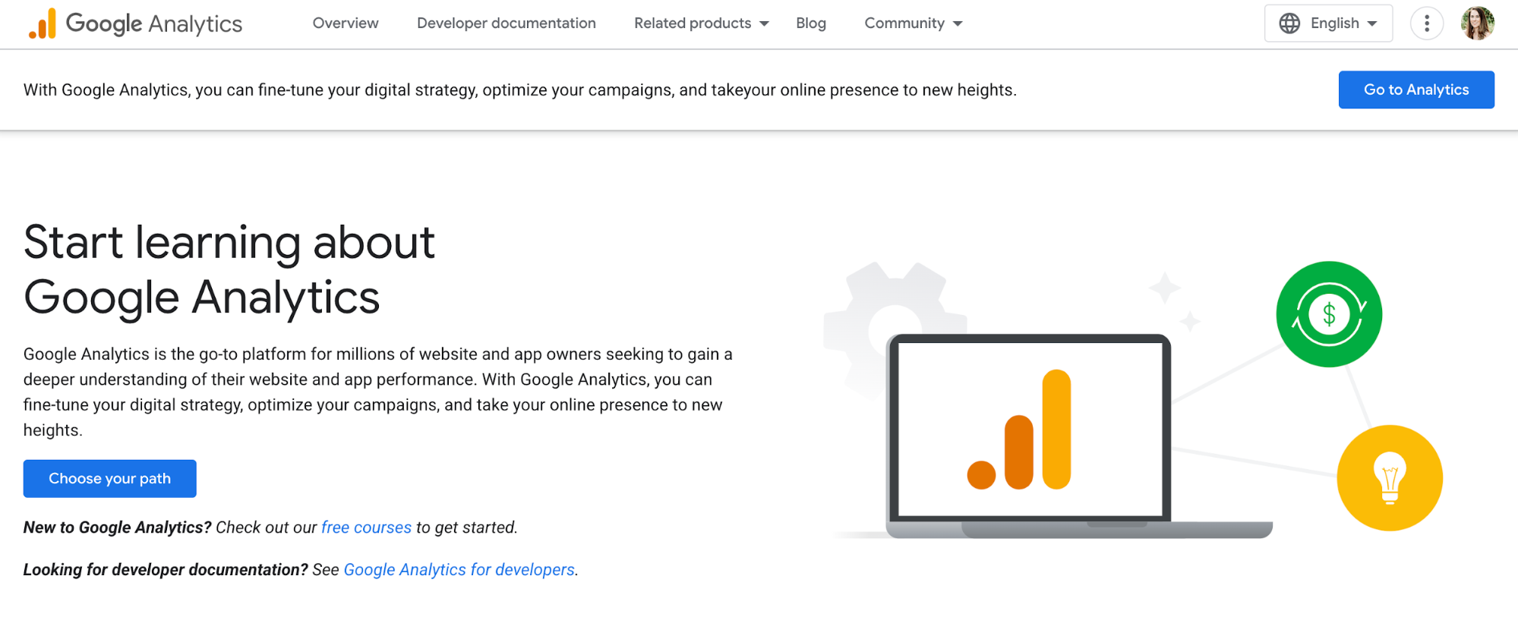
Task: Follow the free courses link
Action: (x=366, y=527)
